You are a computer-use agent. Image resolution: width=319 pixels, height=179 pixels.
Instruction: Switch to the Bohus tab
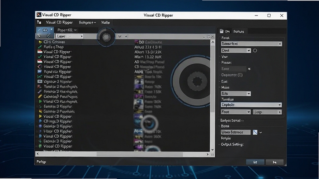coord(238,31)
